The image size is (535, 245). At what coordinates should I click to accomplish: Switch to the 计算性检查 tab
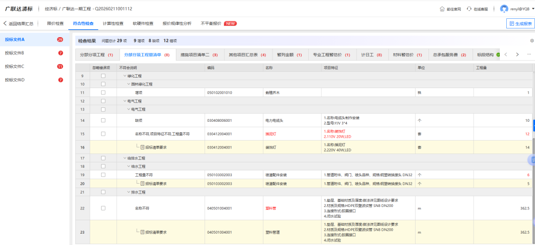click(x=113, y=23)
